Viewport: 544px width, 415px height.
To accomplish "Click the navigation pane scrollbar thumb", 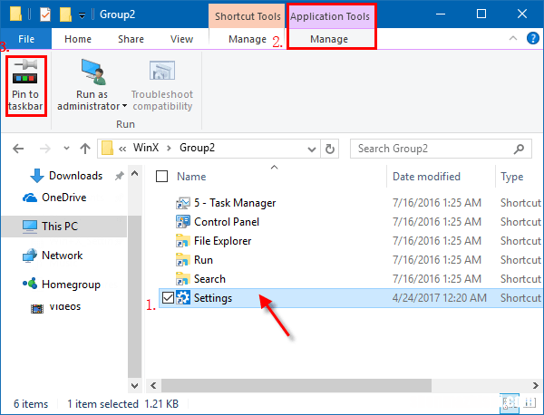I will coord(134,296).
